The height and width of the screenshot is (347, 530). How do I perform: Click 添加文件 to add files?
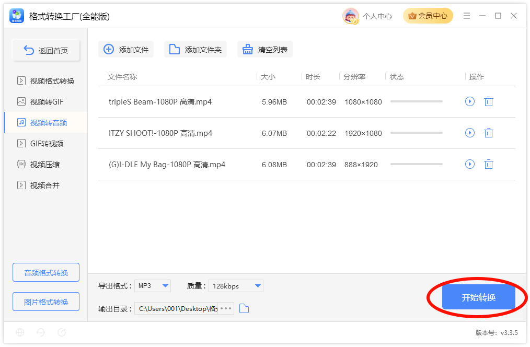click(x=126, y=49)
